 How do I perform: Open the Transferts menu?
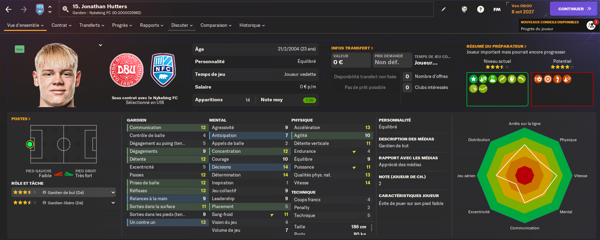[x=92, y=25]
